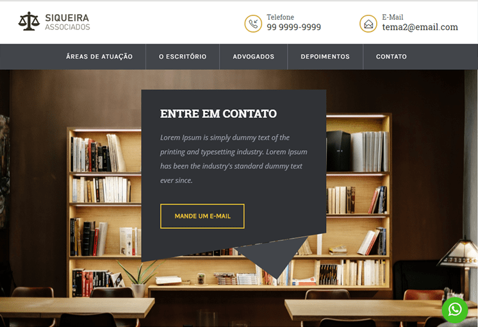Screen dimensions: 478x327
Task: Click the tema2@email.com address
Action: coord(420,27)
